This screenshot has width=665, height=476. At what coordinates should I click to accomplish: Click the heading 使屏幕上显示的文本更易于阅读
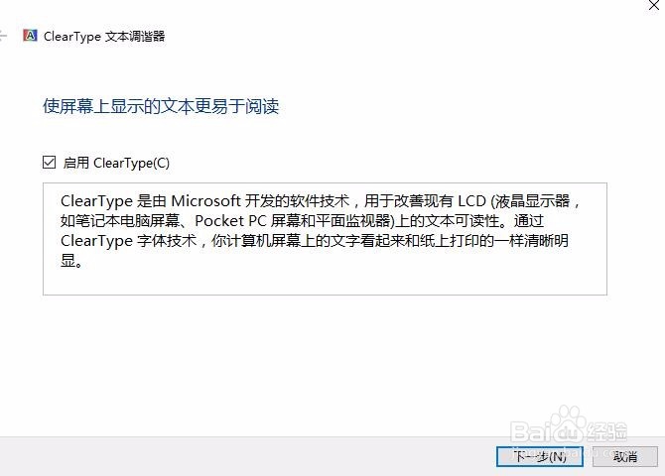point(161,106)
